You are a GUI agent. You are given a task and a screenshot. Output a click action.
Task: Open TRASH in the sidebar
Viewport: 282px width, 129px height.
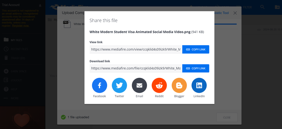[14, 58]
